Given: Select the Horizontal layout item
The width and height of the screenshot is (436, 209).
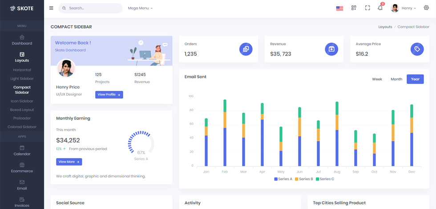Looking at the screenshot, I should click(22, 70).
